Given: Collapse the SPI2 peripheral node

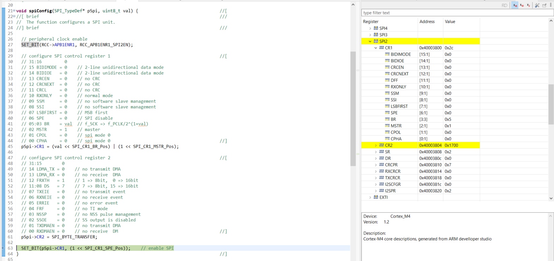Looking at the screenshot, I should coord(370,41).
